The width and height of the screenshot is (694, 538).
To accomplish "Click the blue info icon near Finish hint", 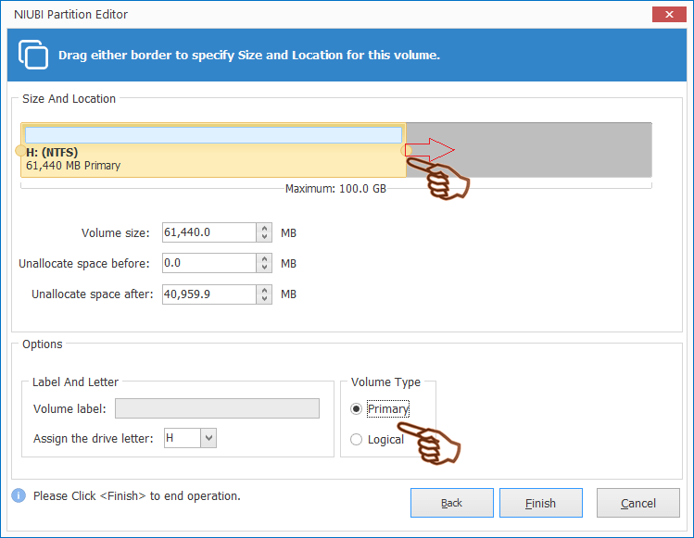I will (19, 495).
